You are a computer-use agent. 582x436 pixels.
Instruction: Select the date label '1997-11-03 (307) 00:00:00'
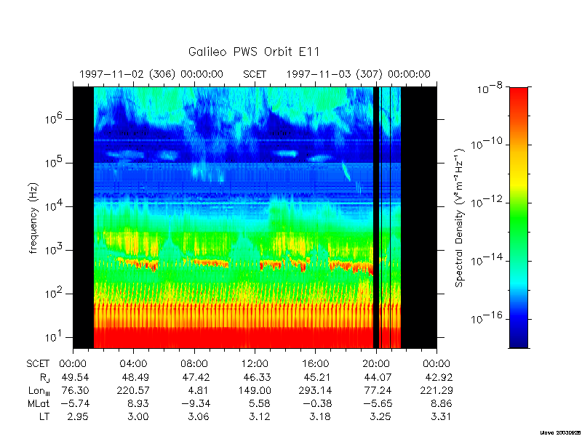358,74
